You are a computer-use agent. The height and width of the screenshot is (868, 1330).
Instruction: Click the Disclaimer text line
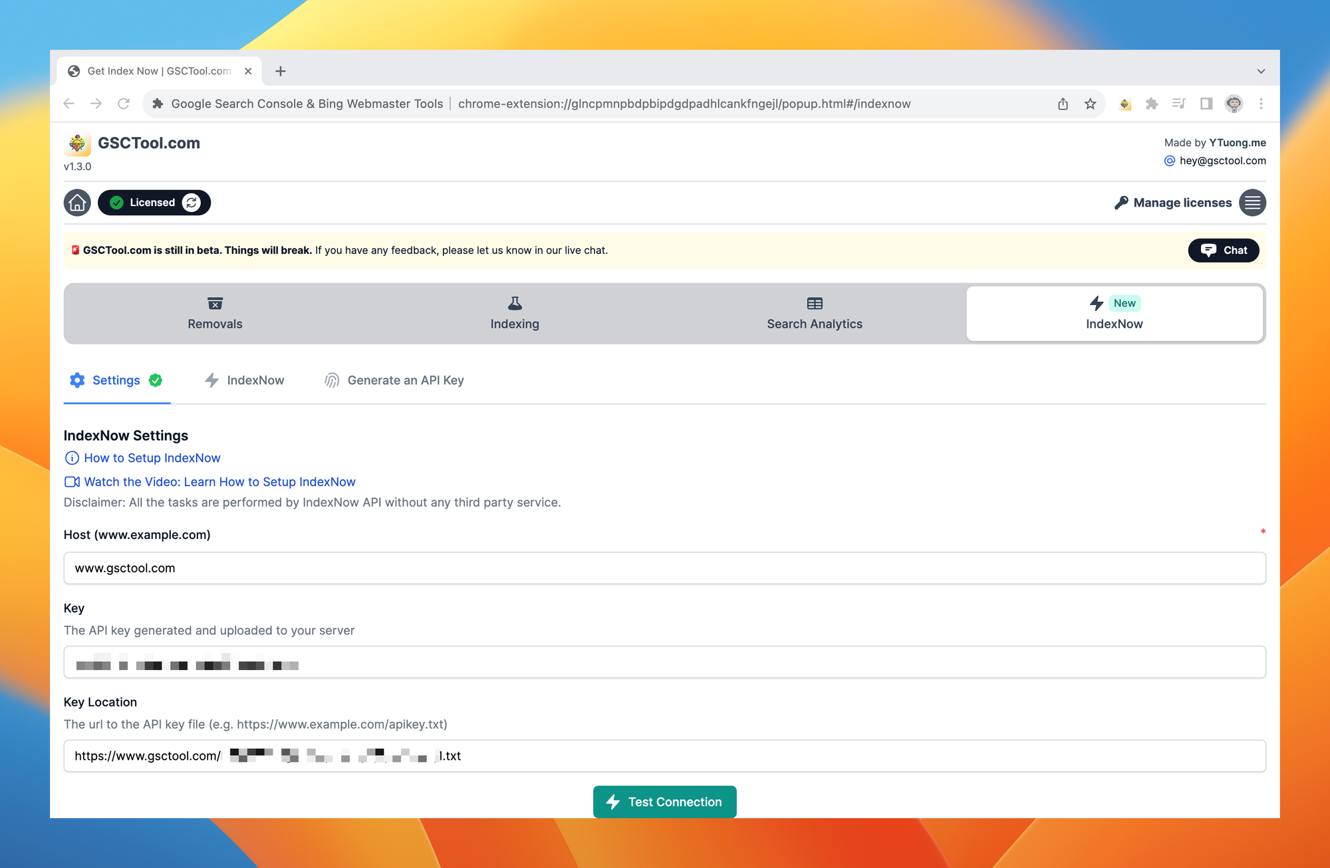click(x=313, y=502)
